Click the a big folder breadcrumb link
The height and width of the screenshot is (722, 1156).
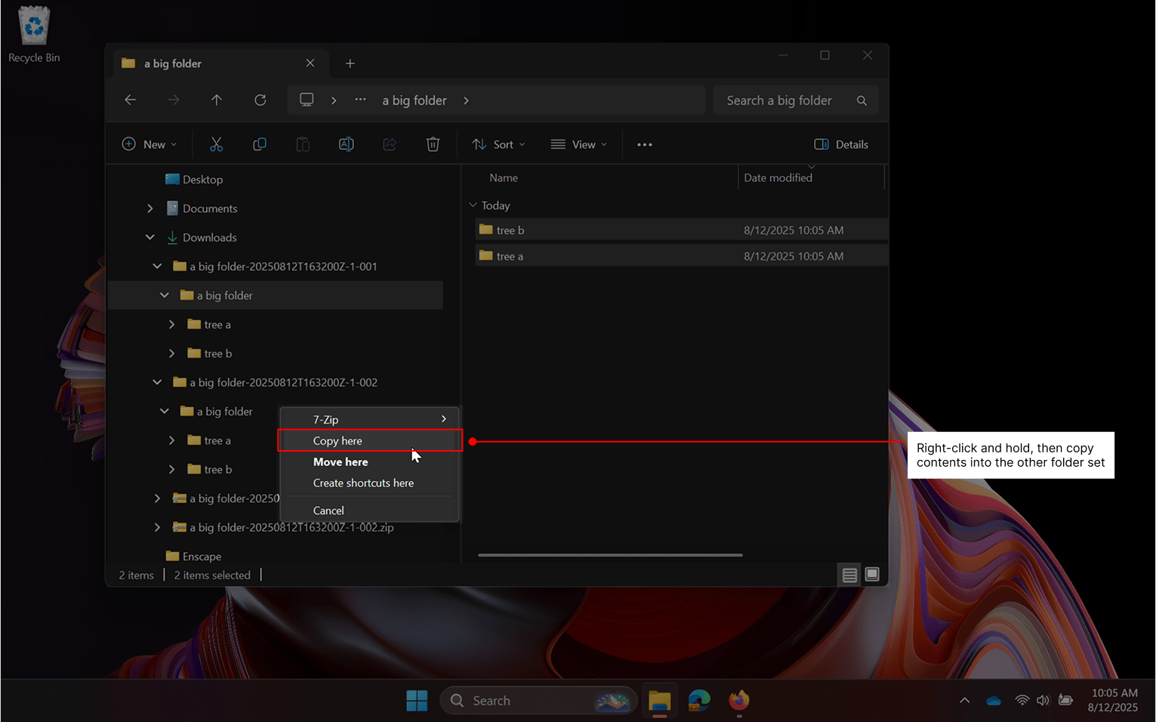pyautogui.click(x=414, y=100)
